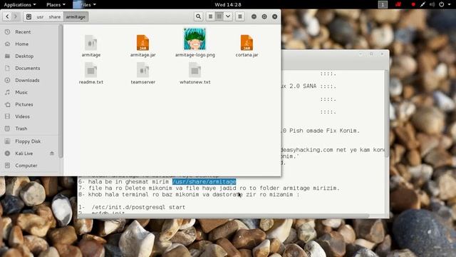Open the Files app menu

(x=85, y=5)
